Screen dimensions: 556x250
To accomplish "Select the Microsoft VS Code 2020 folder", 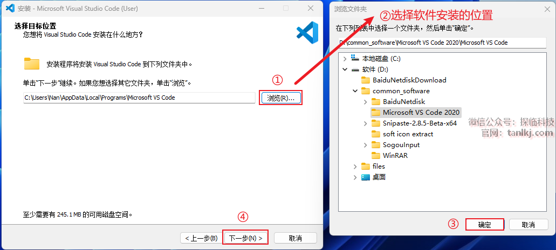I will click(x=421, y=113).
